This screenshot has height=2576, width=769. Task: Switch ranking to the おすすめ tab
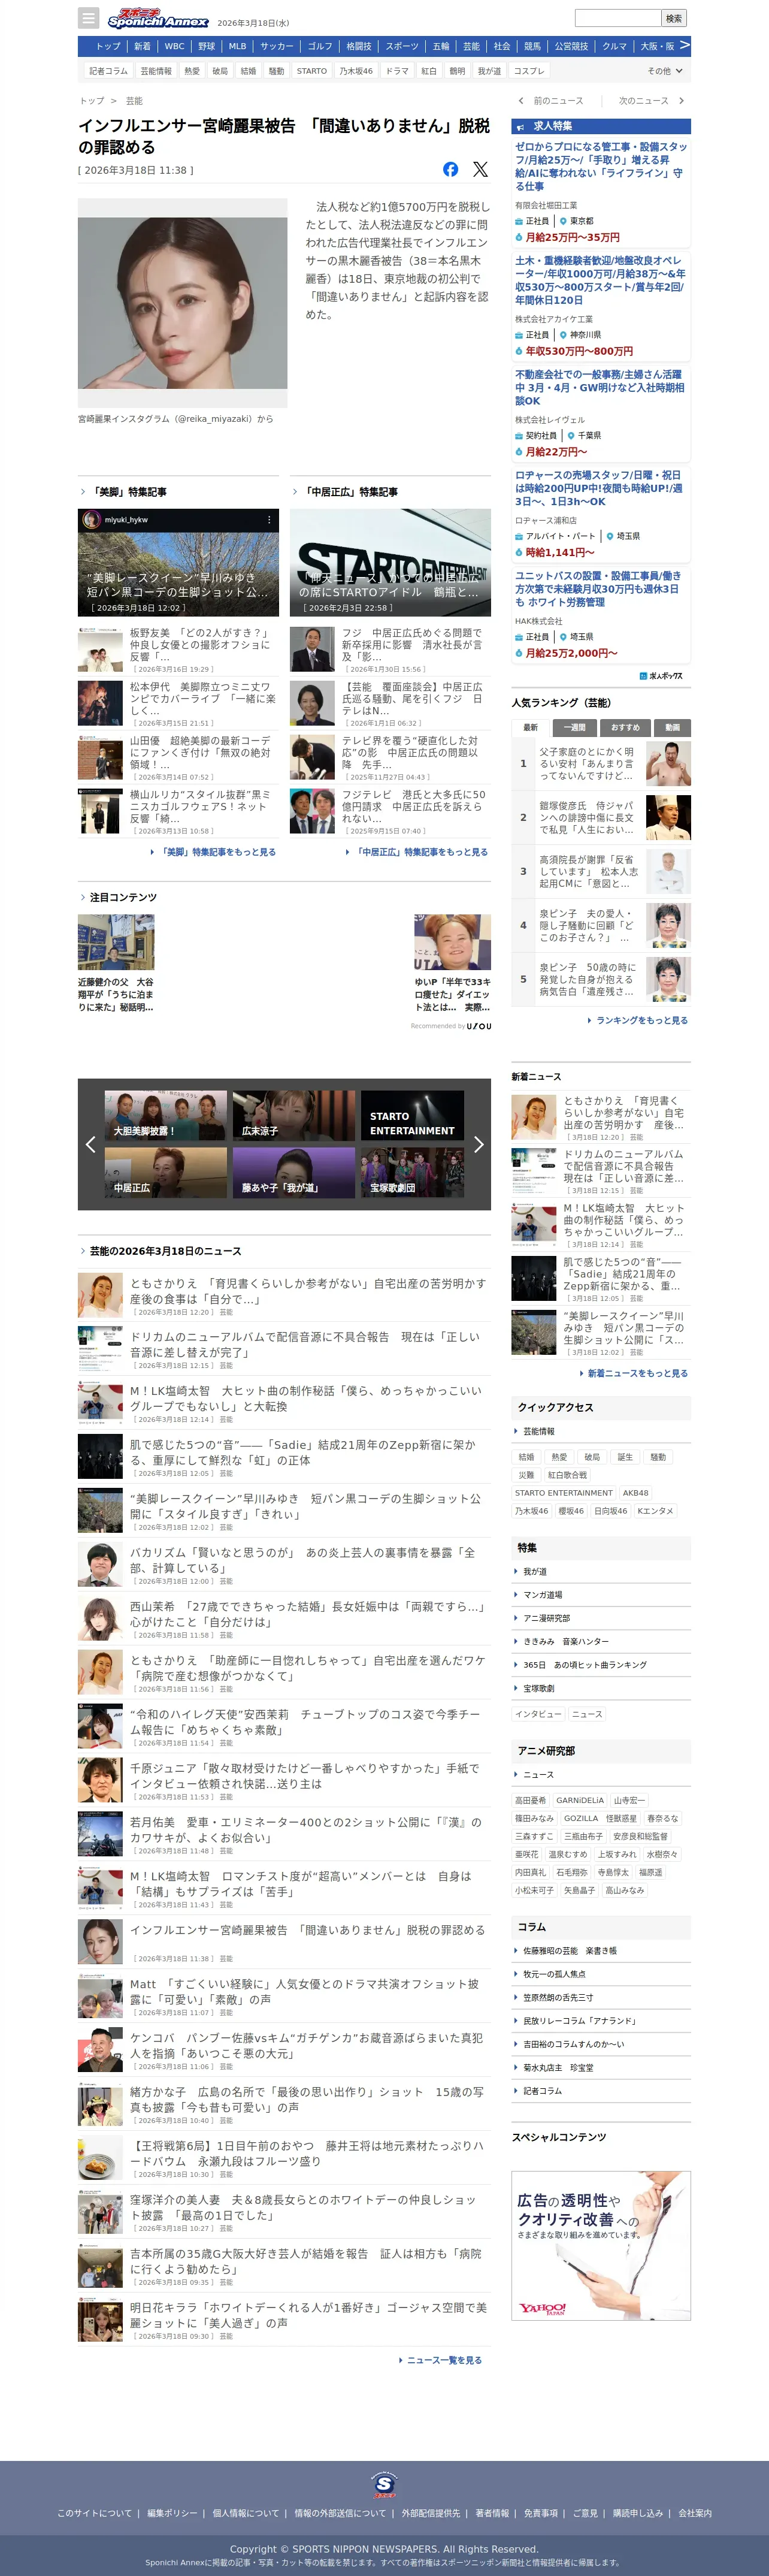pyautogui.click(x=625, y=727)
